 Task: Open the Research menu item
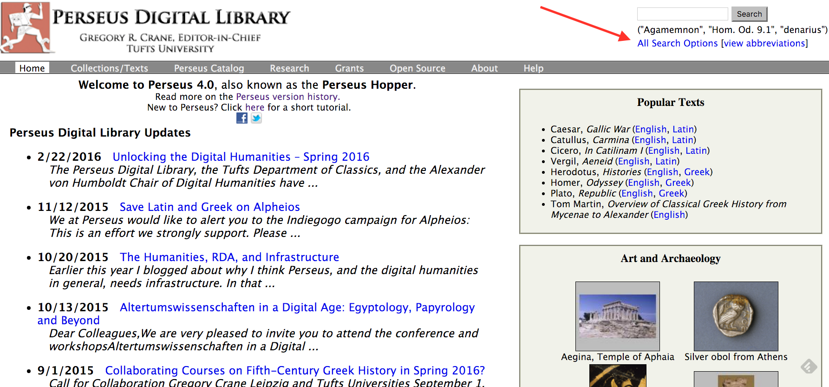point(289,68)
